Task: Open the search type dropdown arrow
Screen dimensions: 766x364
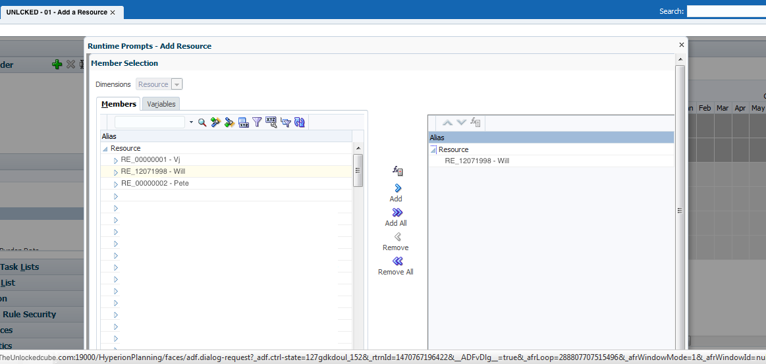Action: (191, 122)
